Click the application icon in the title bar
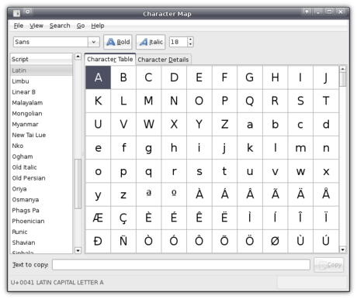 click(16, 13)
